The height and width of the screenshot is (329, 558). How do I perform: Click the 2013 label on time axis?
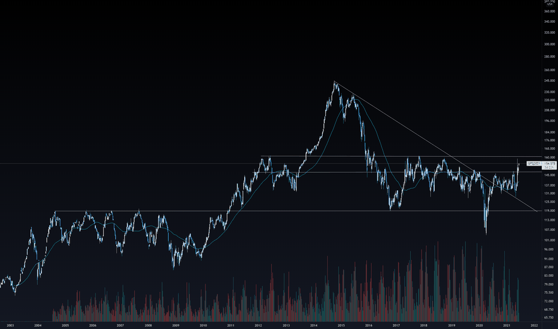point(286,325)
